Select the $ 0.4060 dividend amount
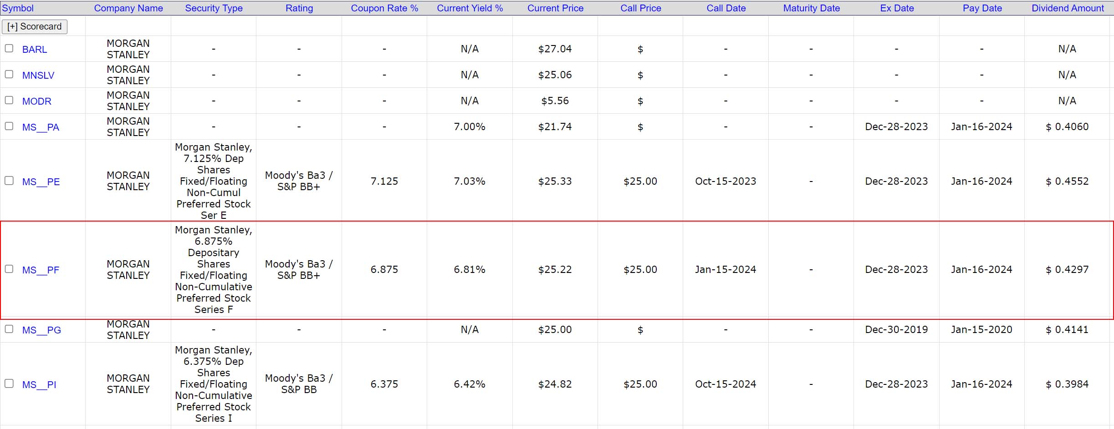1114x429 pixels. tap(1067, 126)
